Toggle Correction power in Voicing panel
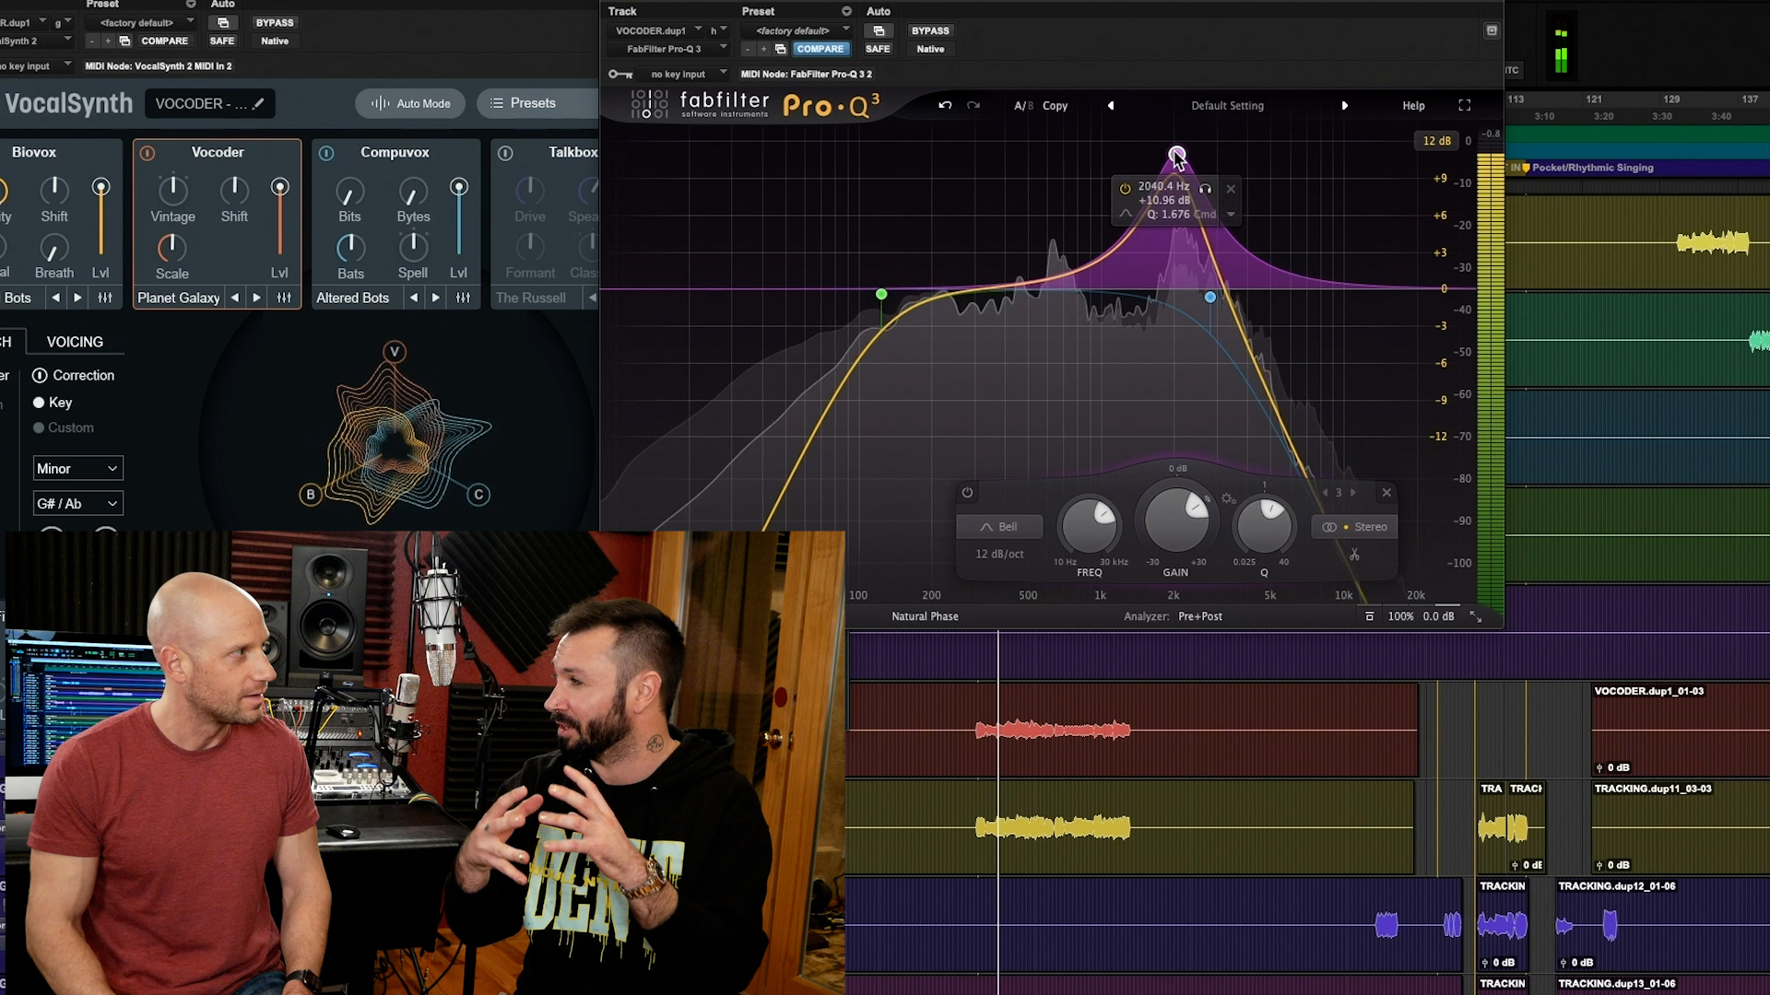 [x=40, y=375]
